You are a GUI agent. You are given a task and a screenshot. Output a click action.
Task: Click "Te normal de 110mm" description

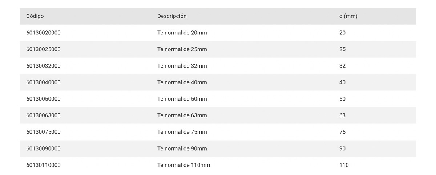point(183,165)
